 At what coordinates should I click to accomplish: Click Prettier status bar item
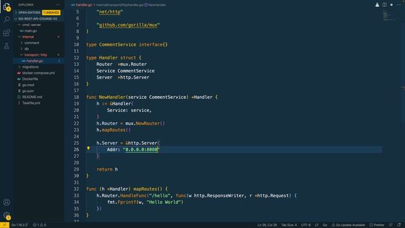(x=377, y=225)
